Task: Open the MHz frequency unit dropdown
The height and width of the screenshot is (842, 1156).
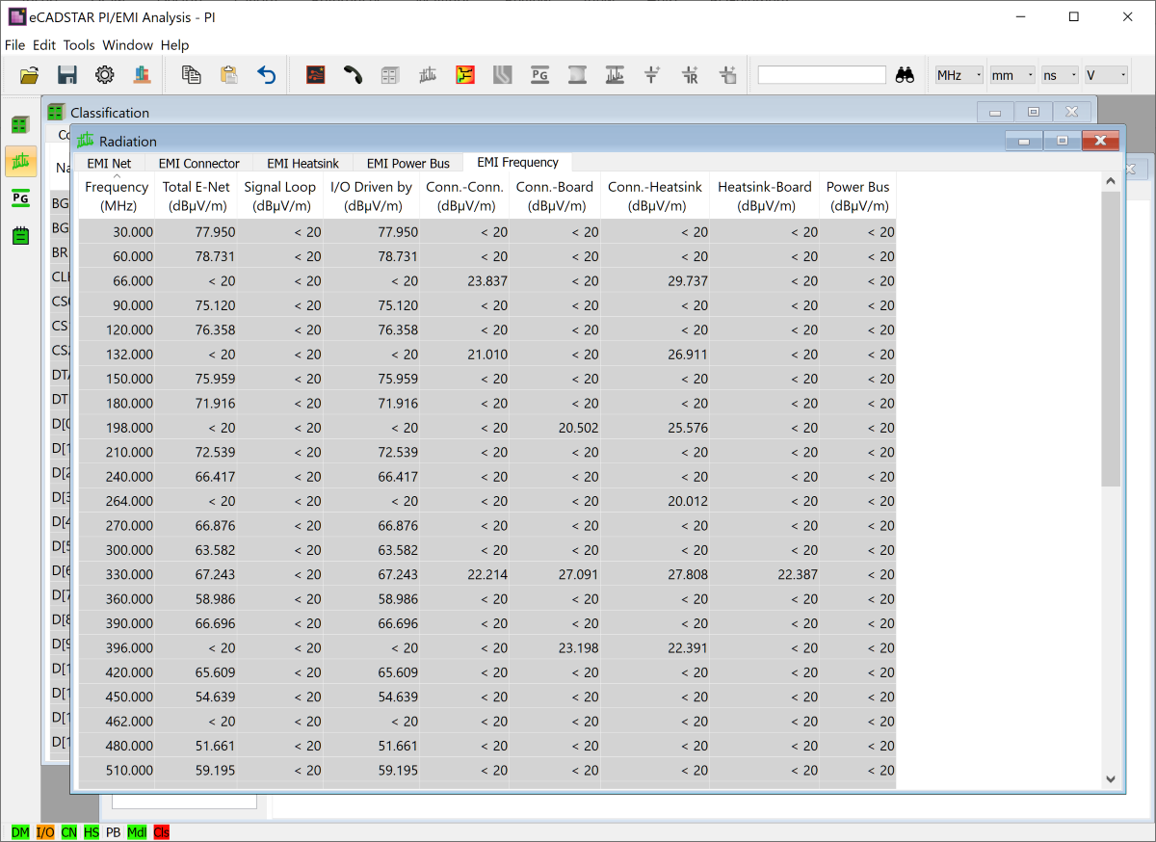Action: [959, 75]
